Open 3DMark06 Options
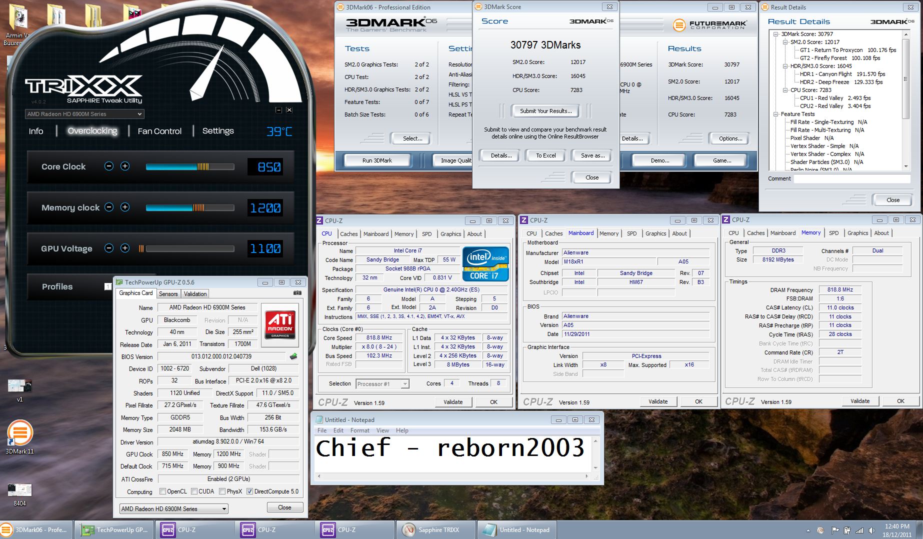The width and height of the screenshot is (923, 539). click(x=730, y=138)
